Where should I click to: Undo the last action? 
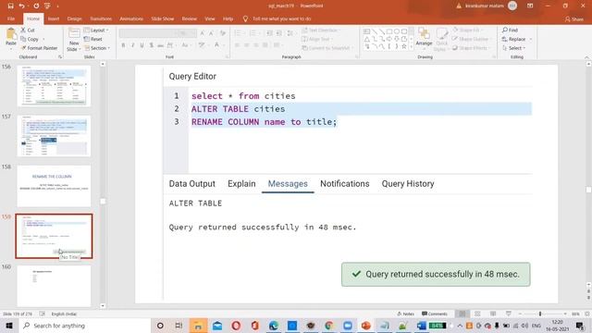click(x=21, y=6)
